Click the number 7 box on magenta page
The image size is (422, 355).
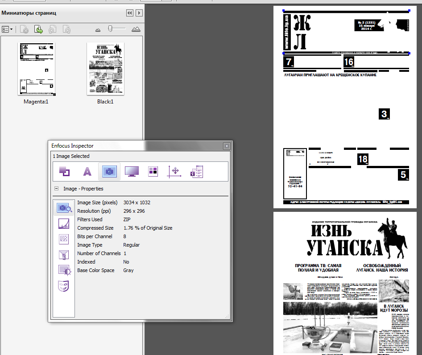289,62
